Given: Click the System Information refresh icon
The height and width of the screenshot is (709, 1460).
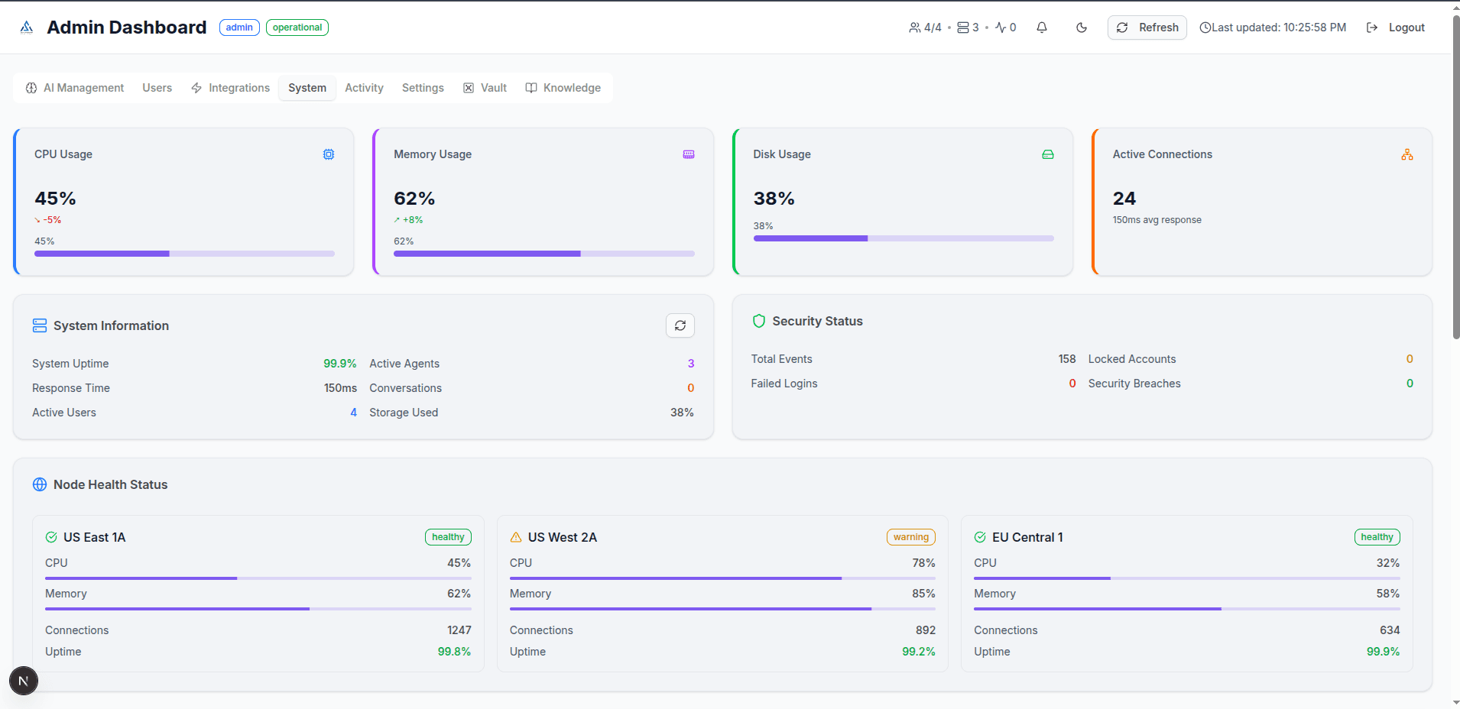Looking at the screenshot, I should [x=680, y=325].
